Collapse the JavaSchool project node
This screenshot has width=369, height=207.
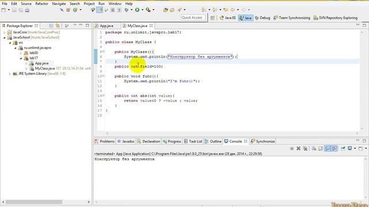[x=4, y=37]
